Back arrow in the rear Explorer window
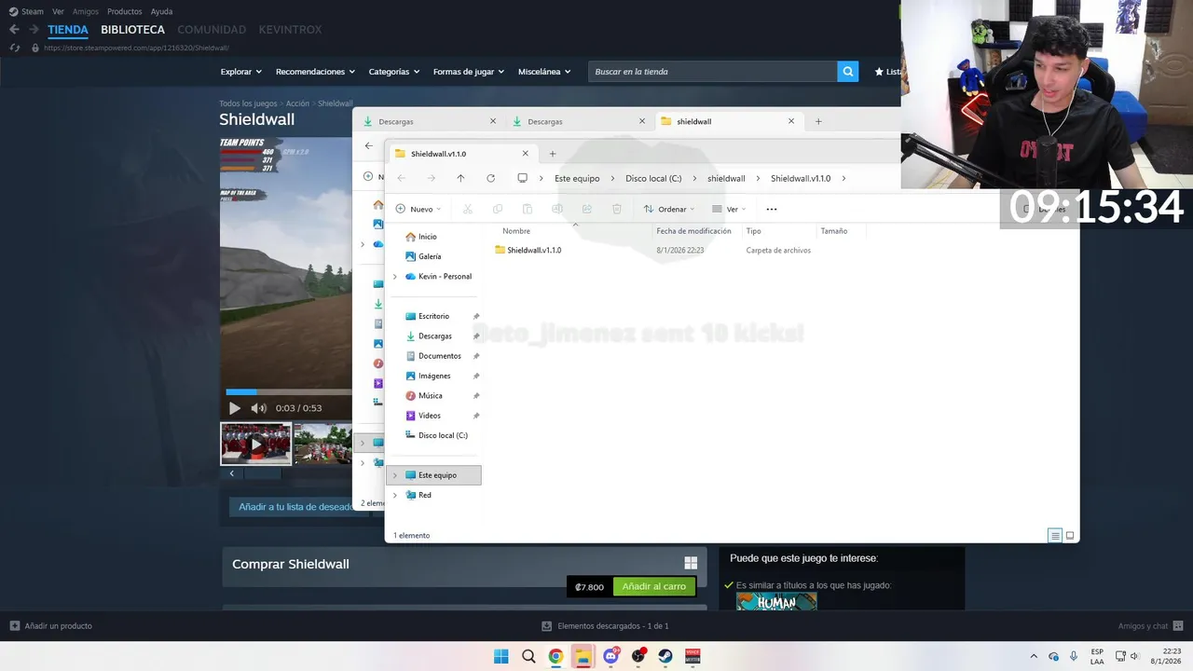Image resolution: width=1193 pixels, height=671 pixels. [369, 145]
